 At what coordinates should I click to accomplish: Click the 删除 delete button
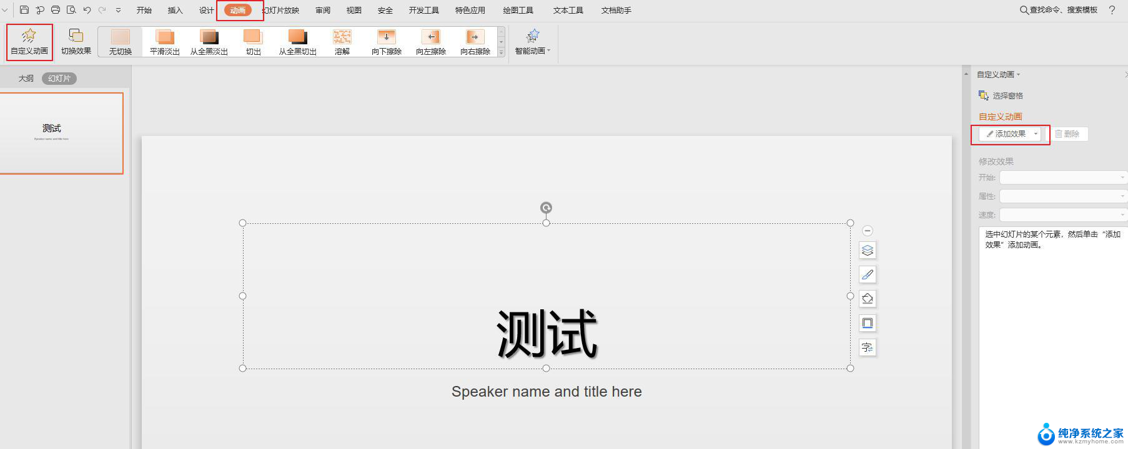[1067, 134]
